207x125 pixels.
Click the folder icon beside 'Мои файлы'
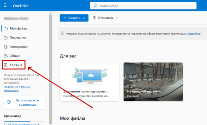coord(6,29)
